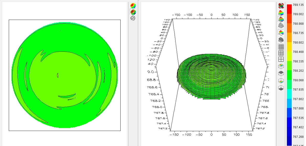The image size is (306, 146).
Task: Choose the medium grid density icon
Action: coord(281,53)
